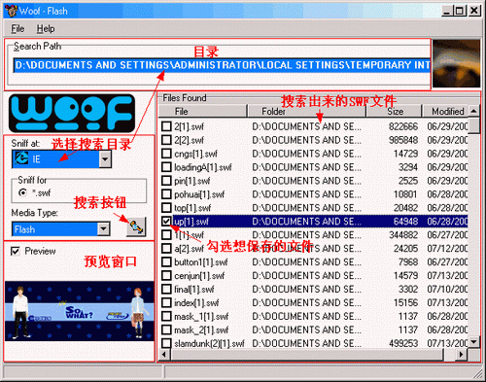Screen dimensions: 486x382
Task: Click the dog thumbnail beside Search Path
Action: pyautogui.click(x=456, y=63)
